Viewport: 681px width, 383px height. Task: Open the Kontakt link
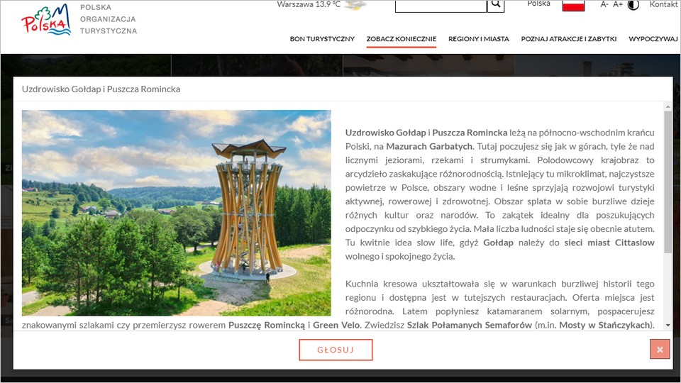[663, 4]
